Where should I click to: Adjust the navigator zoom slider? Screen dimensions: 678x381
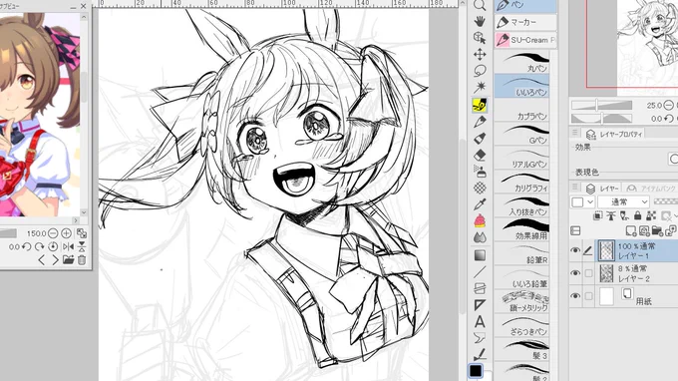pyautogui.click(x=602, y=105)
